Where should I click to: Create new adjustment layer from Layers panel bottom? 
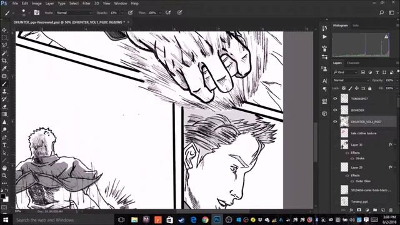click(367, 210)
